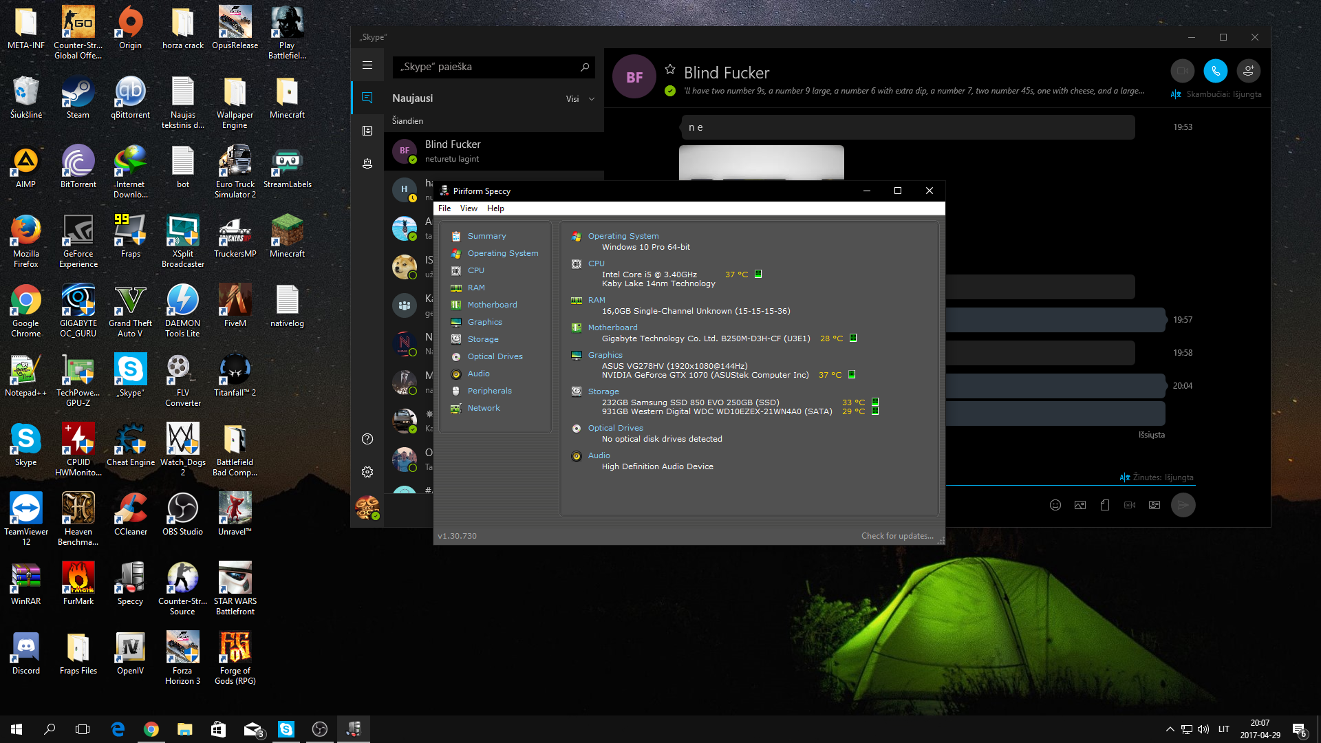Open Audio in Speccy sidebar
The width and height of the screenshot is (1321, 743).
click(x=479, y=374)
